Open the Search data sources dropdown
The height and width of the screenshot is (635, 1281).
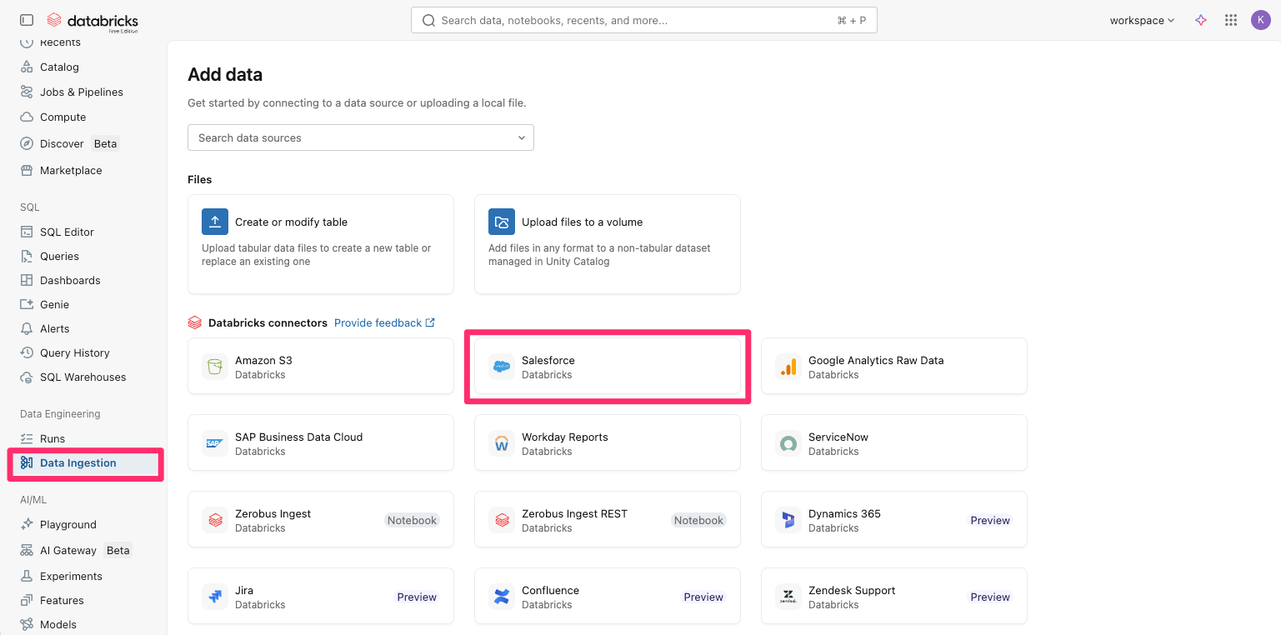click(x=360, y=137)
